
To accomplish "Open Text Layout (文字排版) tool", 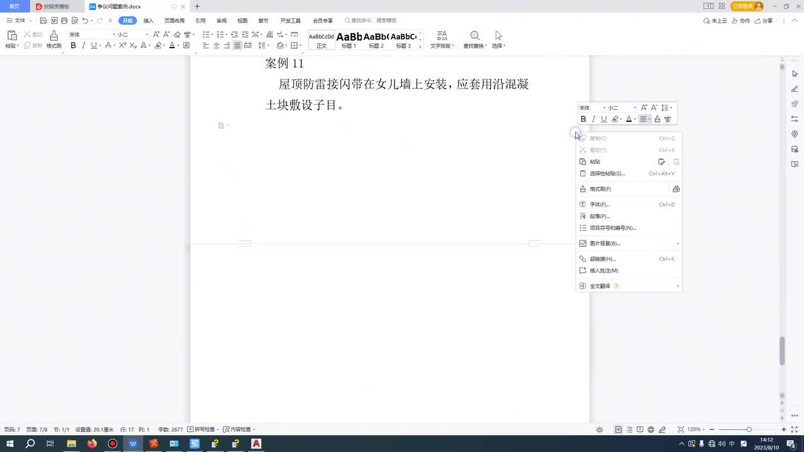I will [x=442, y=40].
